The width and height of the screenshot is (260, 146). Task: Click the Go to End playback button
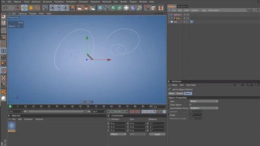pyautogui.click(x=127, y=112)
